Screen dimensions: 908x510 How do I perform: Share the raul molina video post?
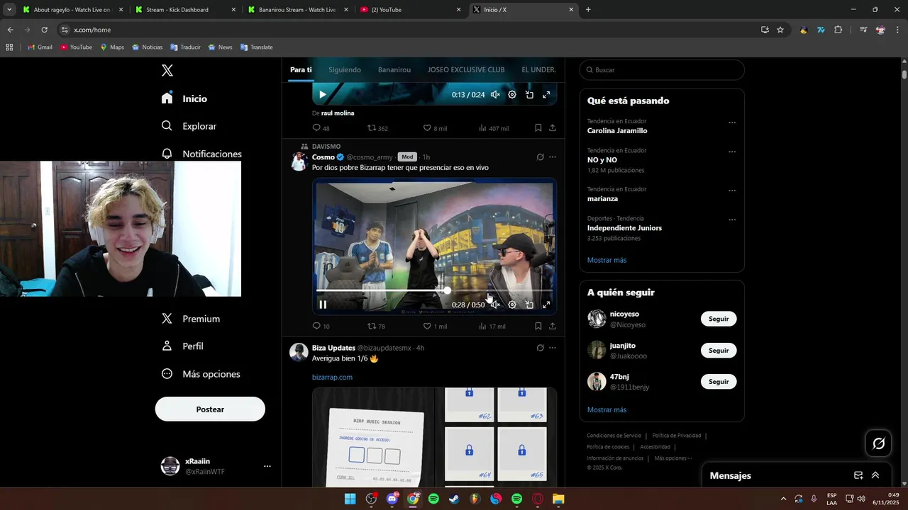pos(553,128)
